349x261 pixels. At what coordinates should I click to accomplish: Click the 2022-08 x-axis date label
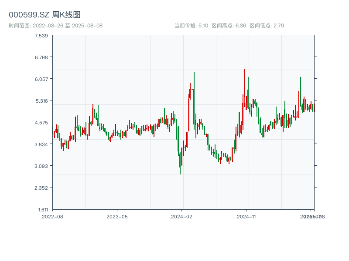coord(52,216)
